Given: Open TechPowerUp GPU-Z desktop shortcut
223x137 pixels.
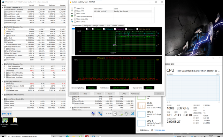Looking at the screenshot, I should (x=5, y=122).
